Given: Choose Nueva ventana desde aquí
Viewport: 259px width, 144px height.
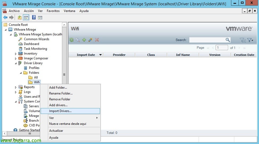Looking at the screenshot, I should tap(70, 124).
